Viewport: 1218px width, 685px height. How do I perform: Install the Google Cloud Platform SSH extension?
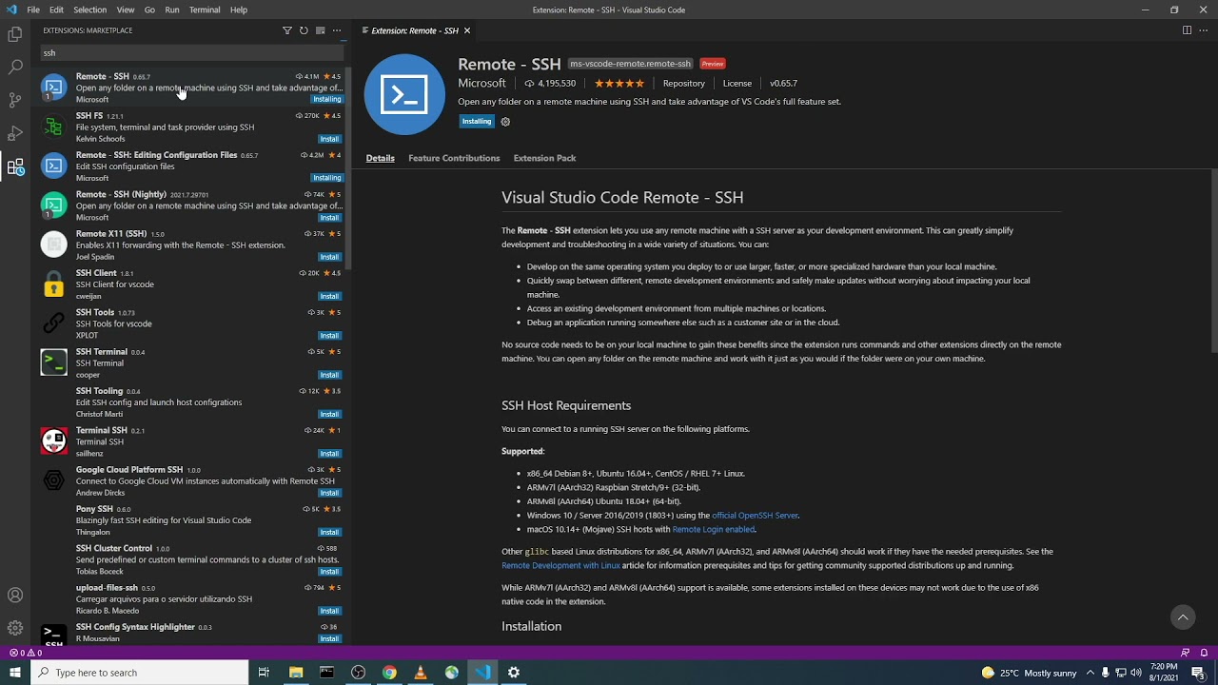(329, 493)
